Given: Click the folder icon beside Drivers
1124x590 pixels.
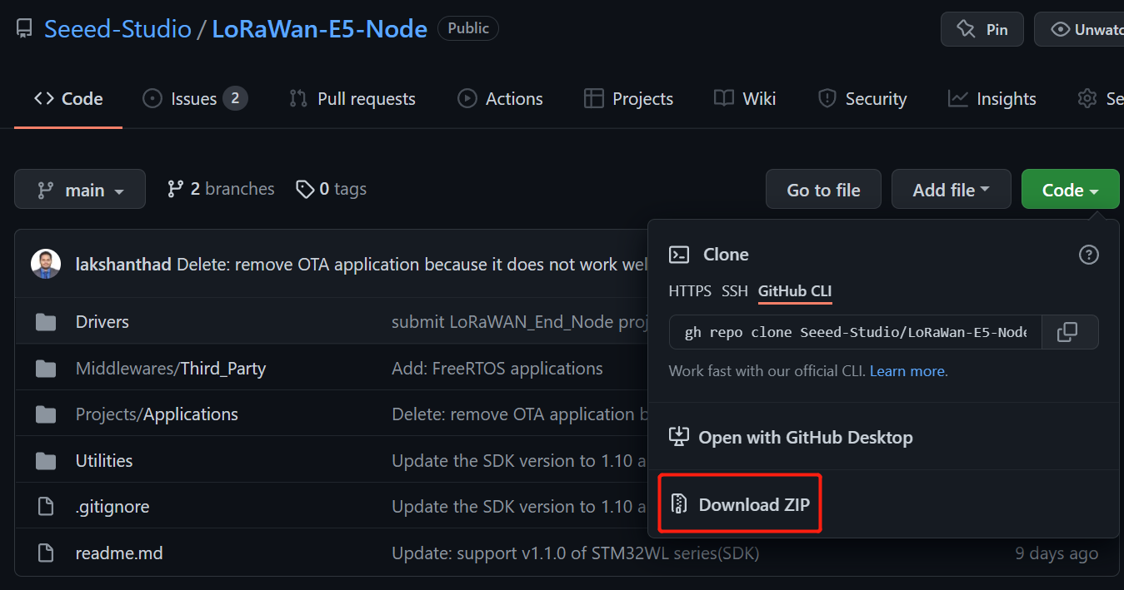Looking at the screenshot, I should pos(46,322).
